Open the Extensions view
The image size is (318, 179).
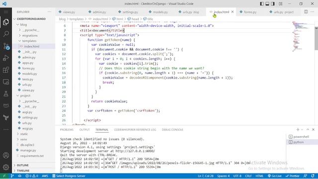tap(6, 70)
